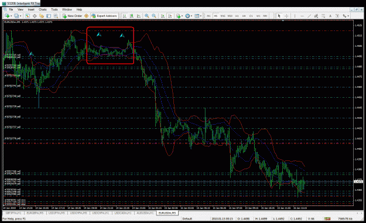Open the Periods clock icon
Image resolution: width=366 pixels, height=223 pixels.
pyautogui.click(x=187, y=16)
